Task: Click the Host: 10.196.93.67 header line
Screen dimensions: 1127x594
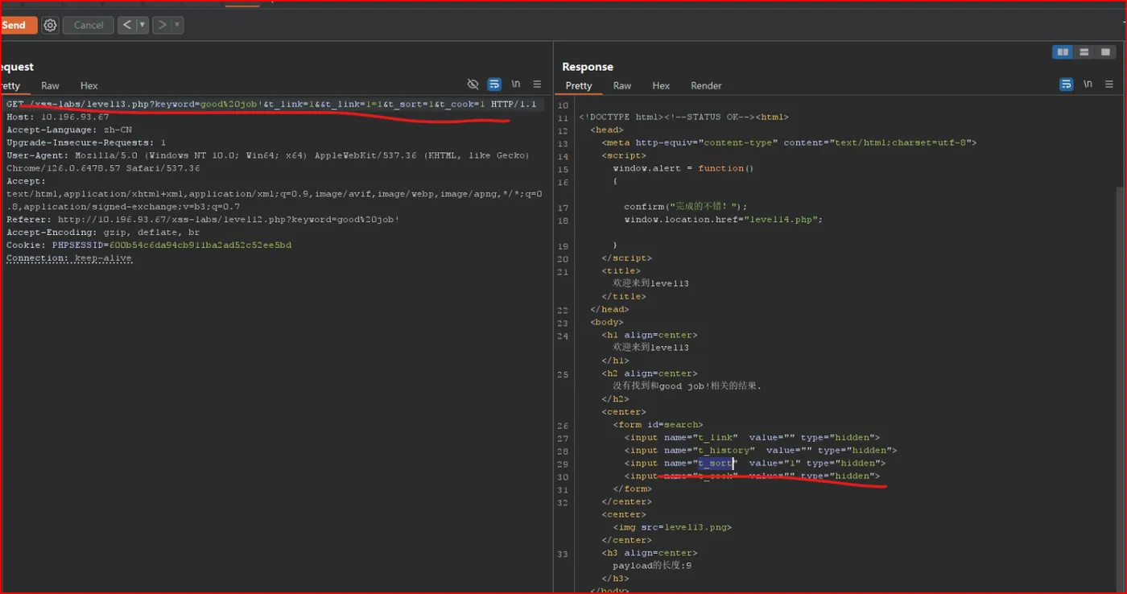Action: click(x=57, y=118)
